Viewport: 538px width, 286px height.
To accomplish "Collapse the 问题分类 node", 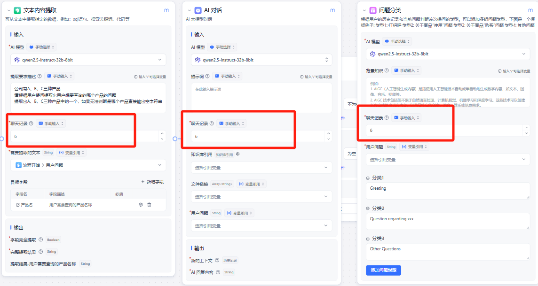I will (364, 10).
